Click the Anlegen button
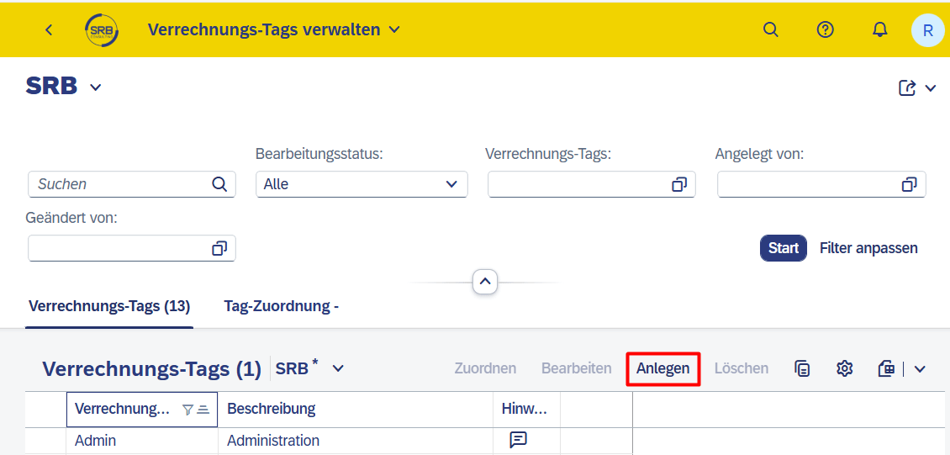 point(662,368)
